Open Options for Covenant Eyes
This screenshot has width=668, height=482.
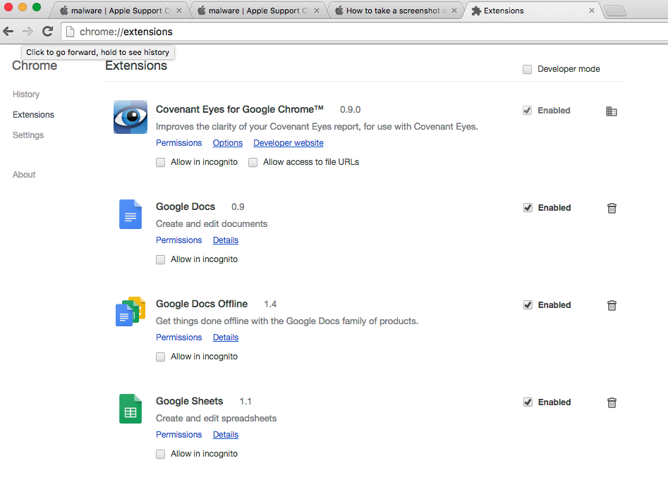228,143
